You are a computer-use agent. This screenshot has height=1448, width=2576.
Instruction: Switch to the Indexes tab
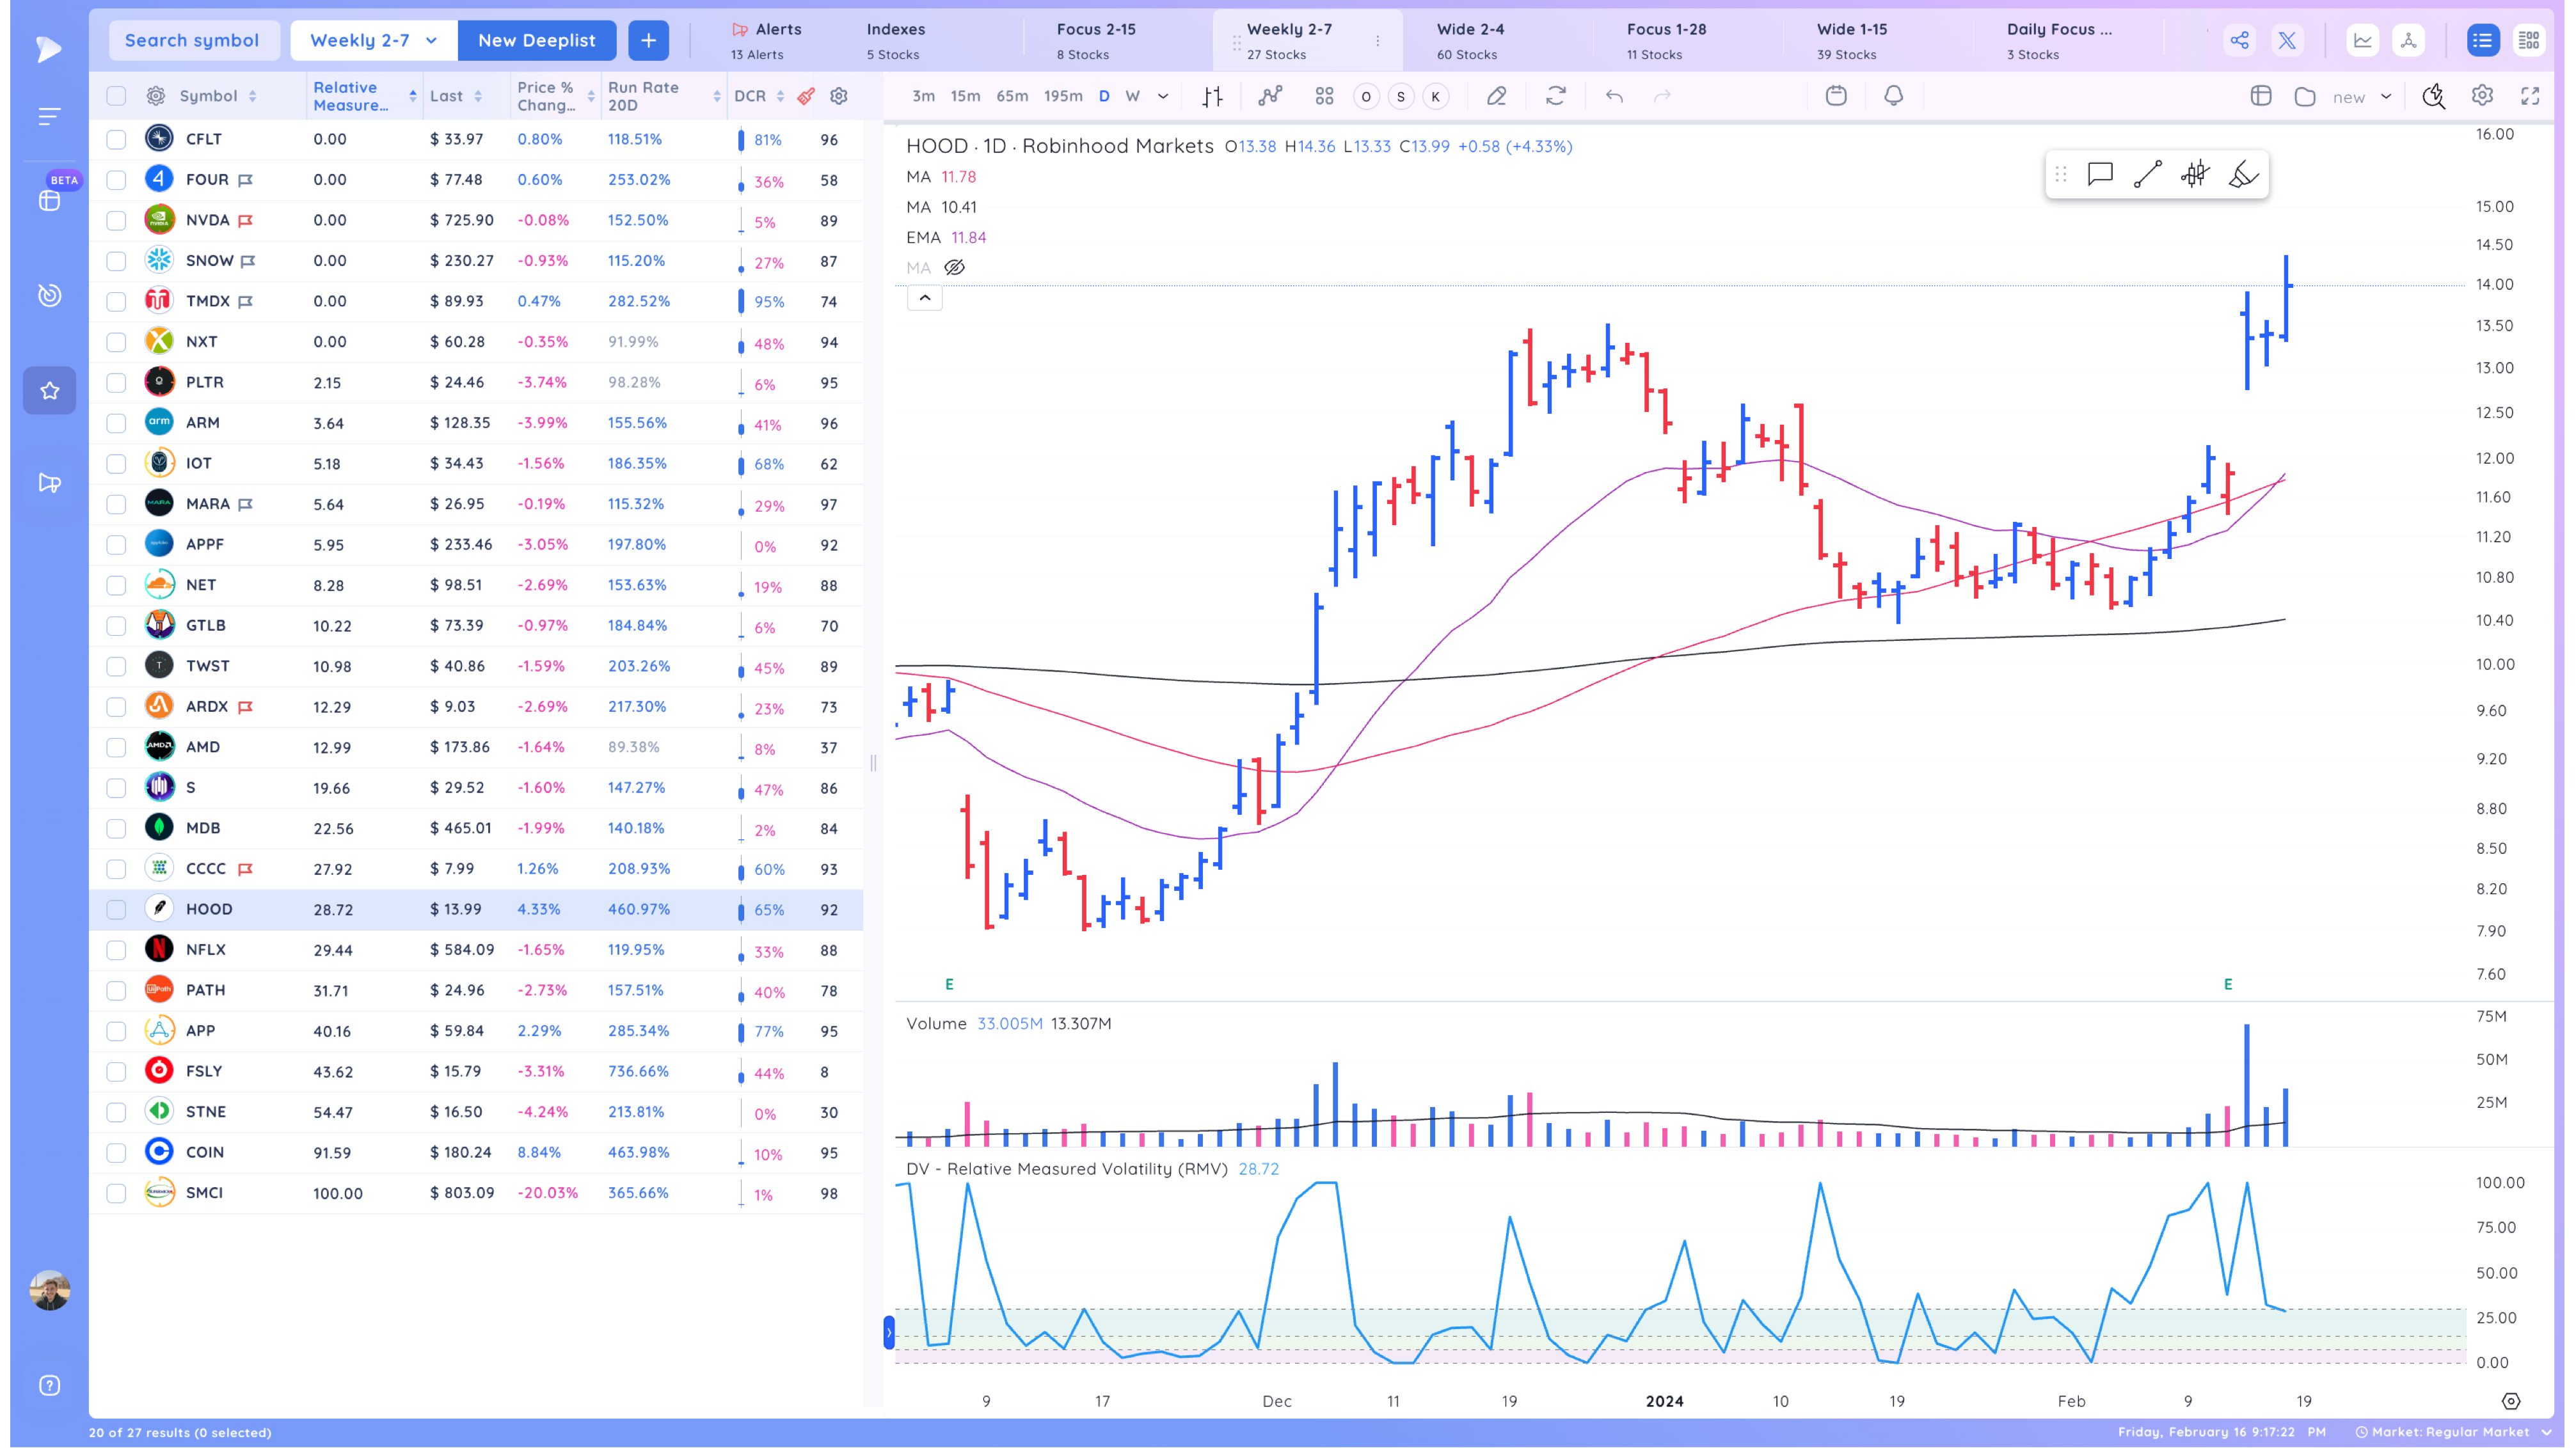click(896, 41)
